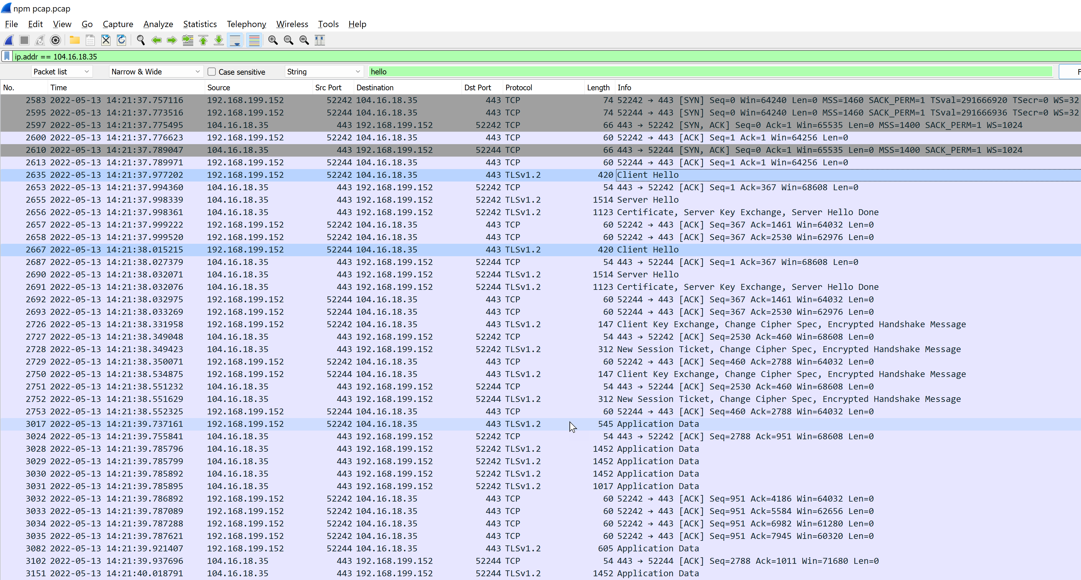Select packet 3017 Application Data row
The width and height of the screenshot is (1081, 580).
point(540,424)
